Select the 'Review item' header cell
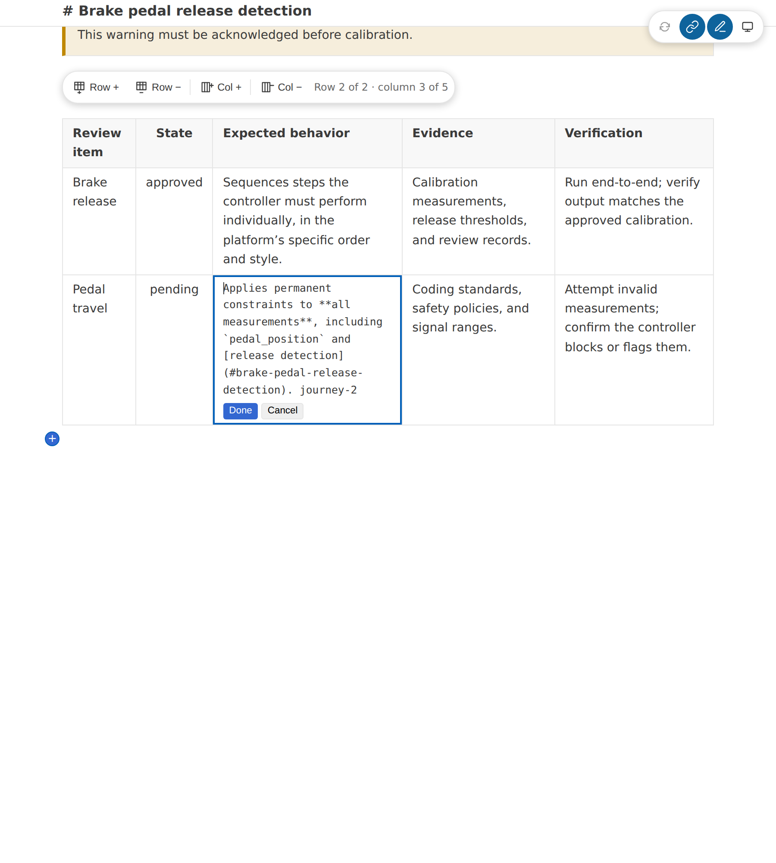 click(x=99, y=143)
